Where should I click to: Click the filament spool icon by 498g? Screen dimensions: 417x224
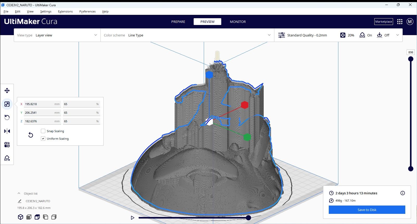point(331,201)
